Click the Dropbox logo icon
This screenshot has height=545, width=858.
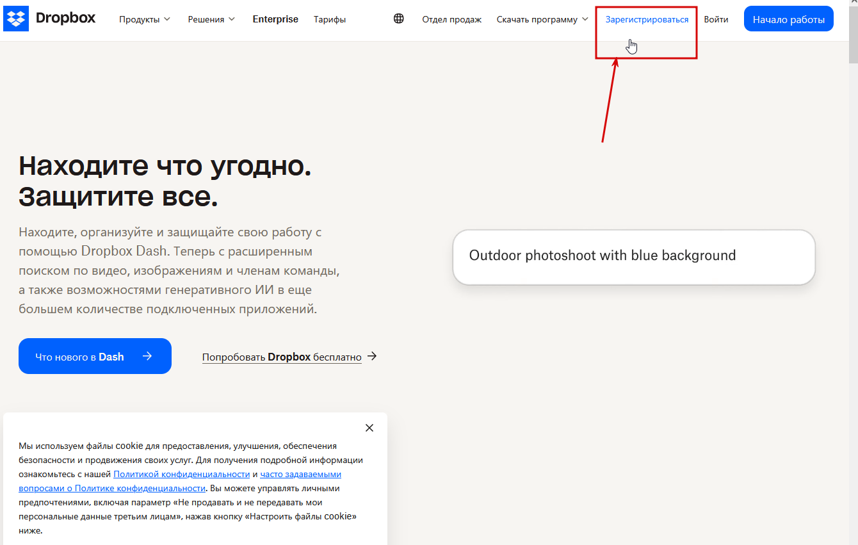point(16,19)
